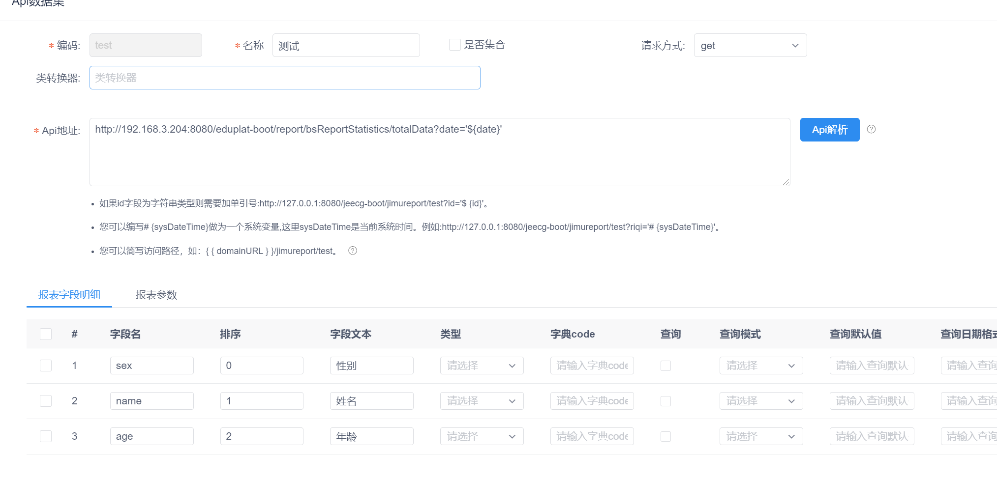The width and height of the screenshot is (997, 480).
Task: Check the select-all checkbox in the table header
Action: tap(46, 334)
